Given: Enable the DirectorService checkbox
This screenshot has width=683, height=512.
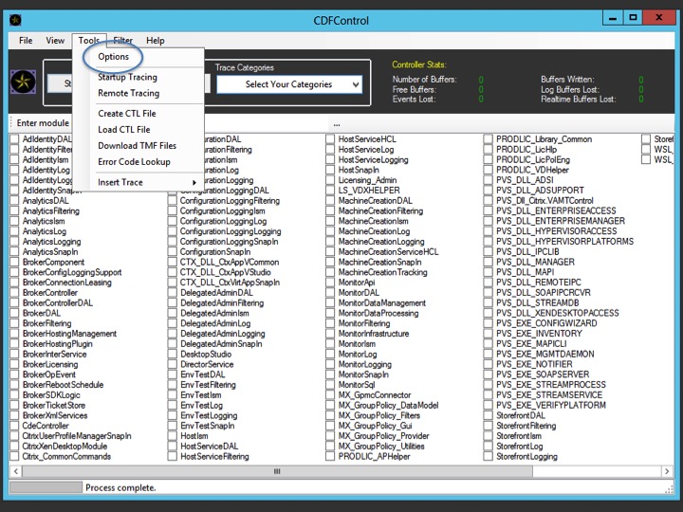Looking at the screenshot, I should 173,364.
